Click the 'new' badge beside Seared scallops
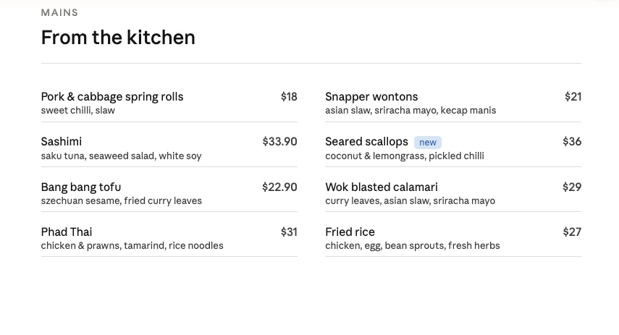Image resolution: width=619 pixels, height=335 pixels. (428, 143)
